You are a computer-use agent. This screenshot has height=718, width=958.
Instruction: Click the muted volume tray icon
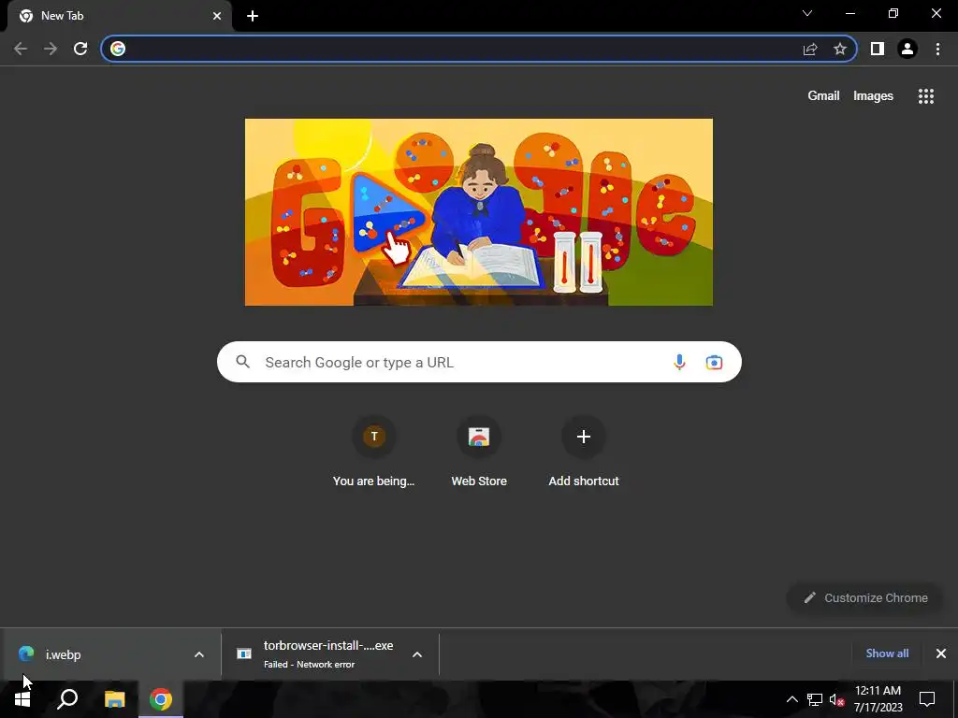click(x=836, y=699)
